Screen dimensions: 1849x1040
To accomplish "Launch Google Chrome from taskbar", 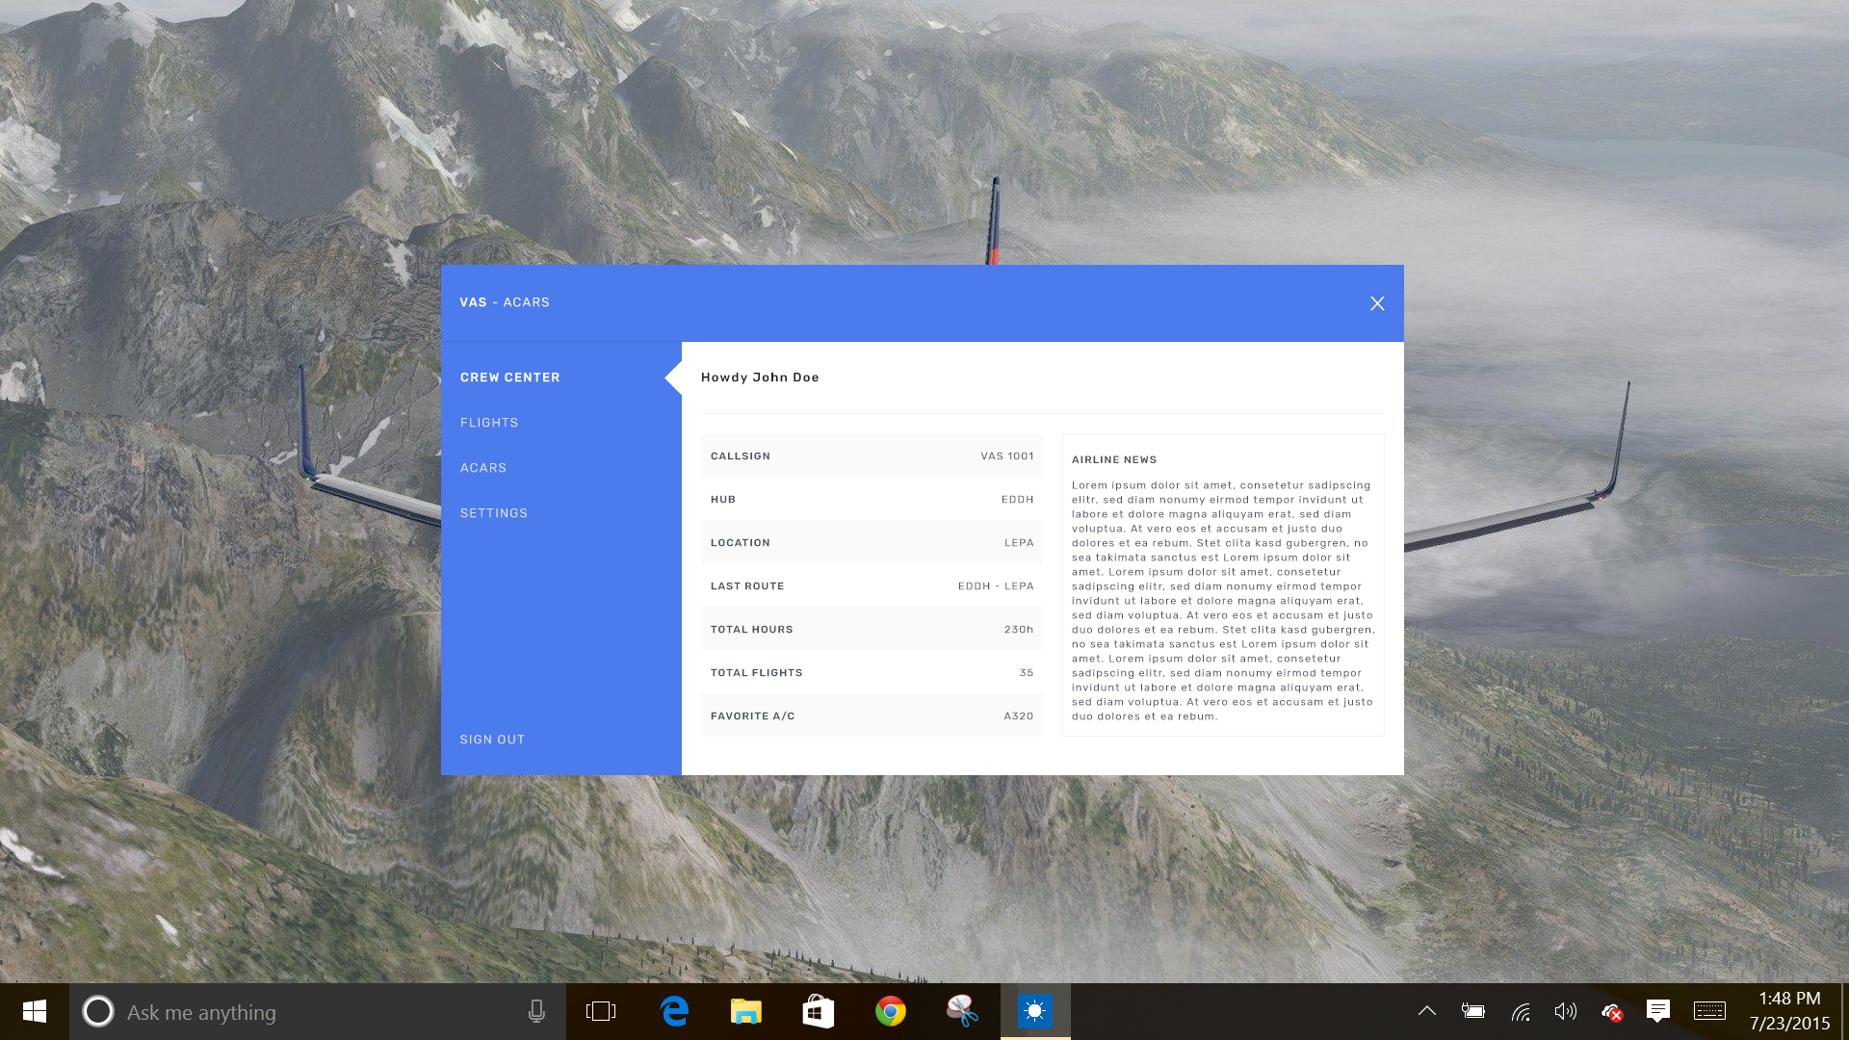I will point(890,1011).
